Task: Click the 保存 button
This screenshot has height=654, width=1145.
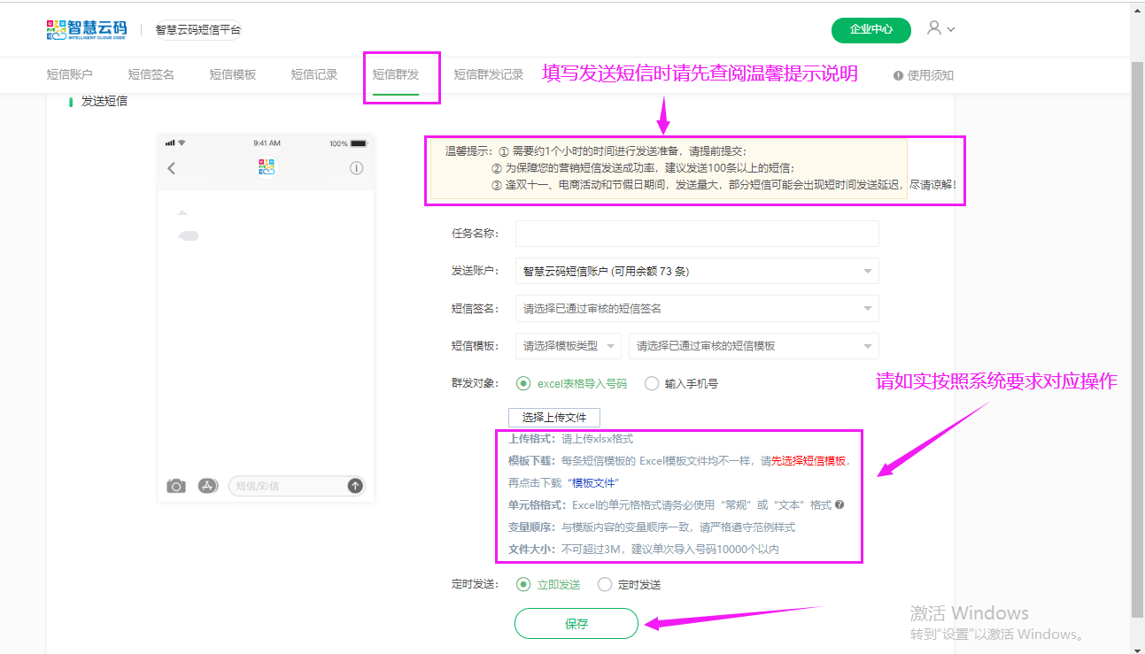Action: pos(576,624)
